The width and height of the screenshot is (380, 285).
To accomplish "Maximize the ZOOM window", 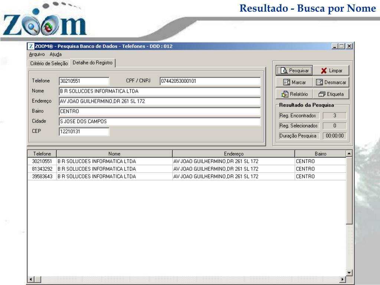I will click(341, 46).
